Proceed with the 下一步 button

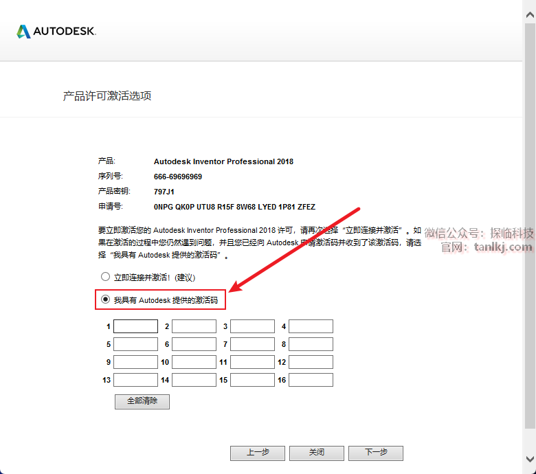coord(376,453)
